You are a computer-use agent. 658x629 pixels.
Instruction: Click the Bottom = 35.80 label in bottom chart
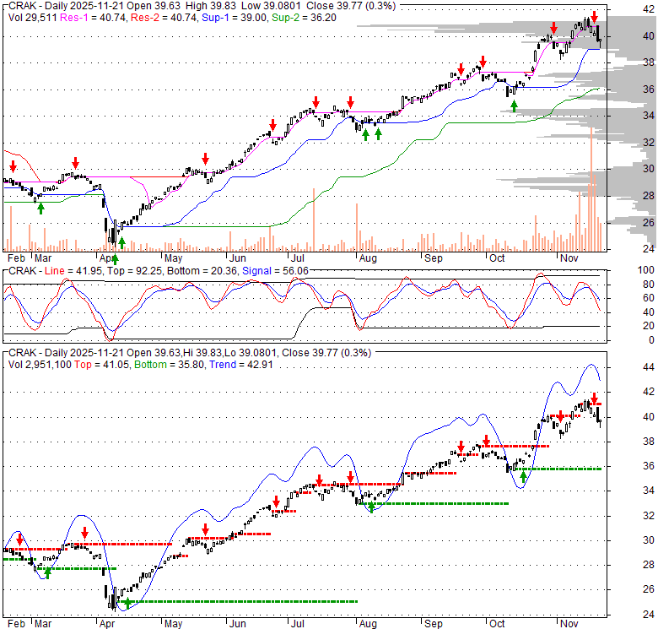pyautogui.click(x=169, y=365)
